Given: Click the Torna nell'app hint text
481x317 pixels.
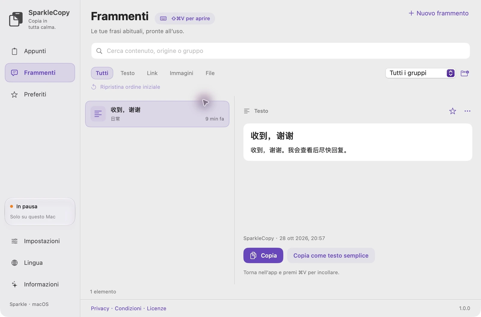Looking at the screenshot, I should (x=291, y=272).
